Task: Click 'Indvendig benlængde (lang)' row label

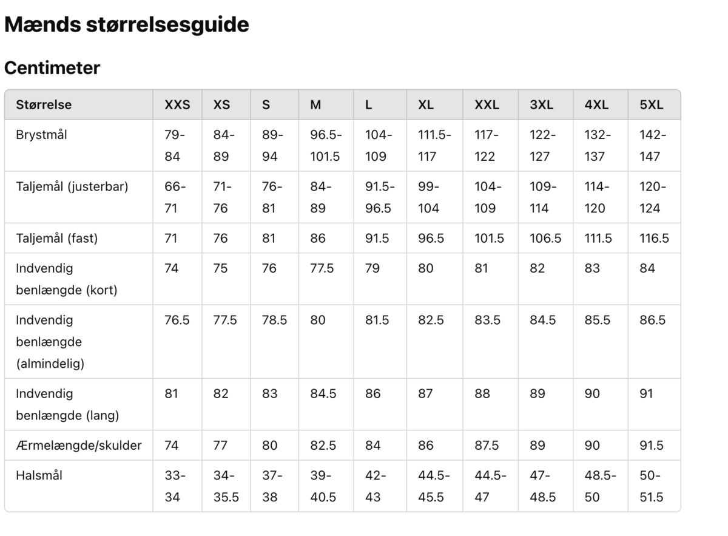Action: coord(67,404)
